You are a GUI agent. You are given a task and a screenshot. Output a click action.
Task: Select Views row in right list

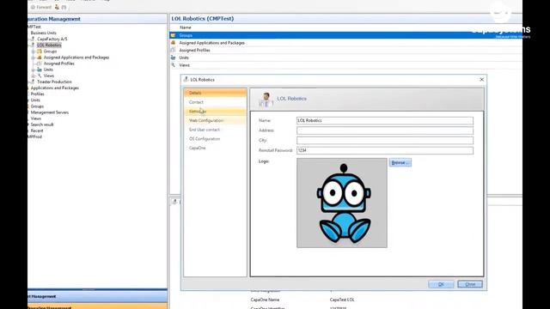[x=345, y=65]
